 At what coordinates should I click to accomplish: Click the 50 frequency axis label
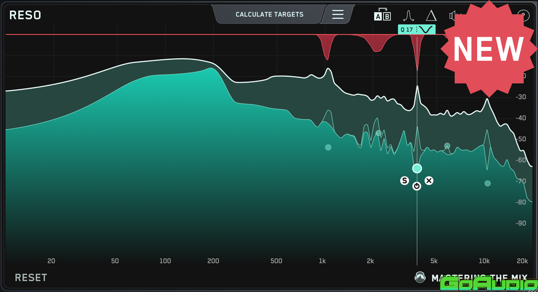coord(115,261)
